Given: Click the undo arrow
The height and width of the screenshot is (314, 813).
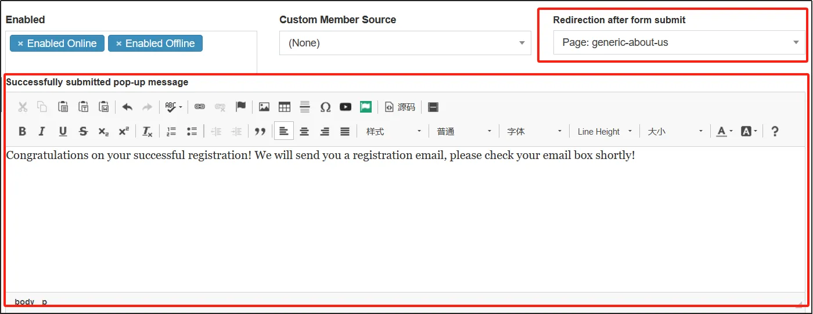Looking at the screenshot, I should pos(127,107).
